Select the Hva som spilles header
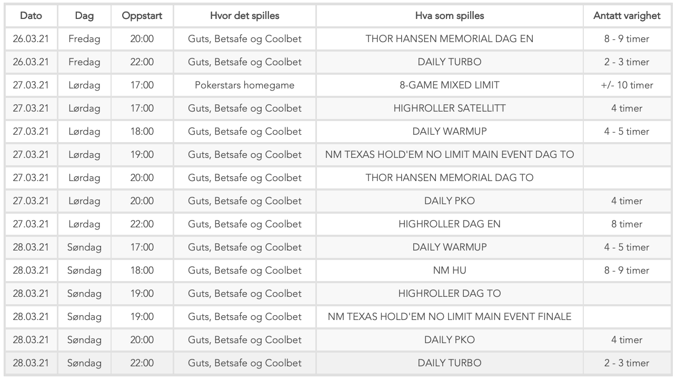677x380 pixels. pyautogui.click(x=450, y=16)
